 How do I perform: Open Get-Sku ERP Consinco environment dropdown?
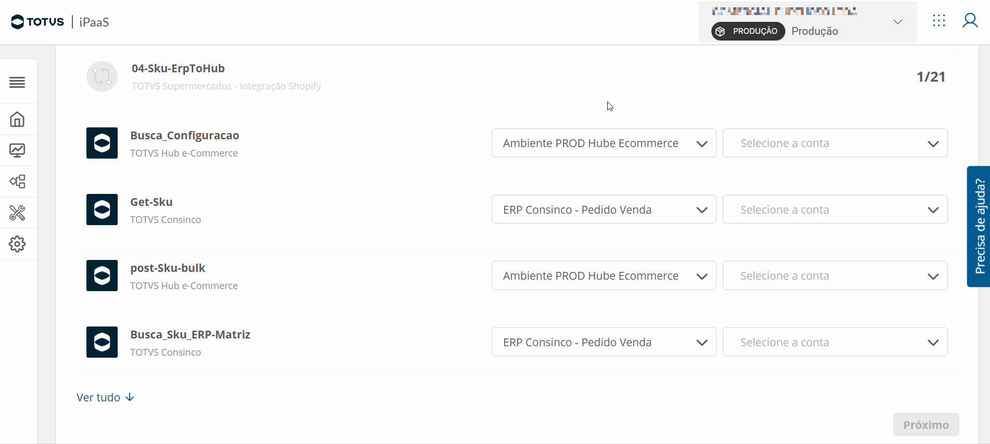coord(604,210)
